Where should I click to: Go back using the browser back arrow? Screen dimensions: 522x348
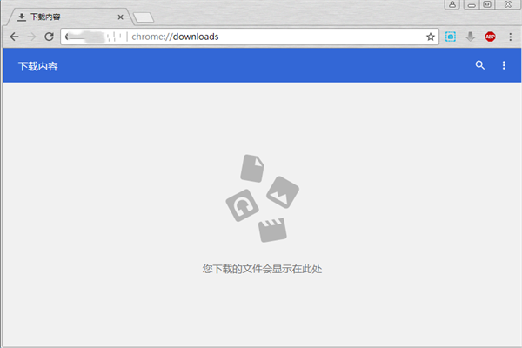(x=14, y=37)
